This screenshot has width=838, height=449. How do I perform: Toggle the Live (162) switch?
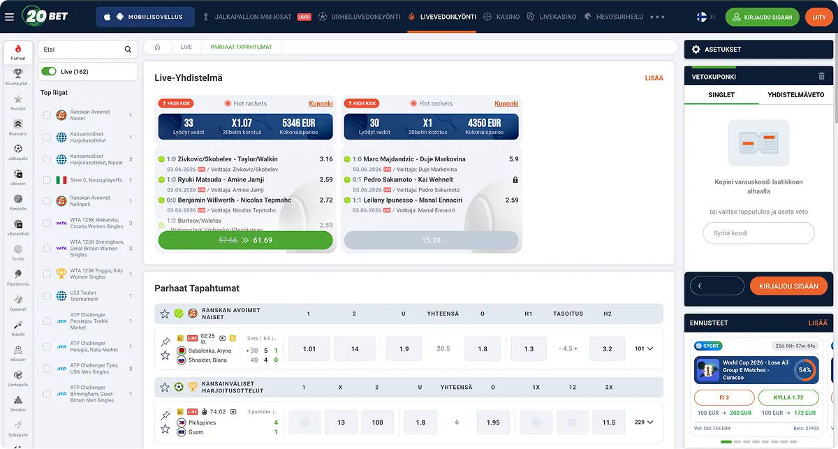pos(48,71)
